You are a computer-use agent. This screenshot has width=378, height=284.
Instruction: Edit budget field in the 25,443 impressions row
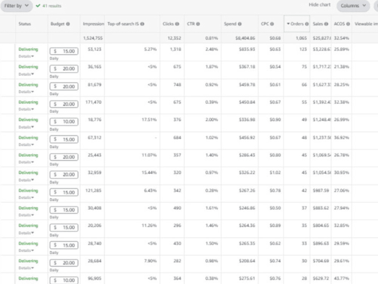pos(64,157)
